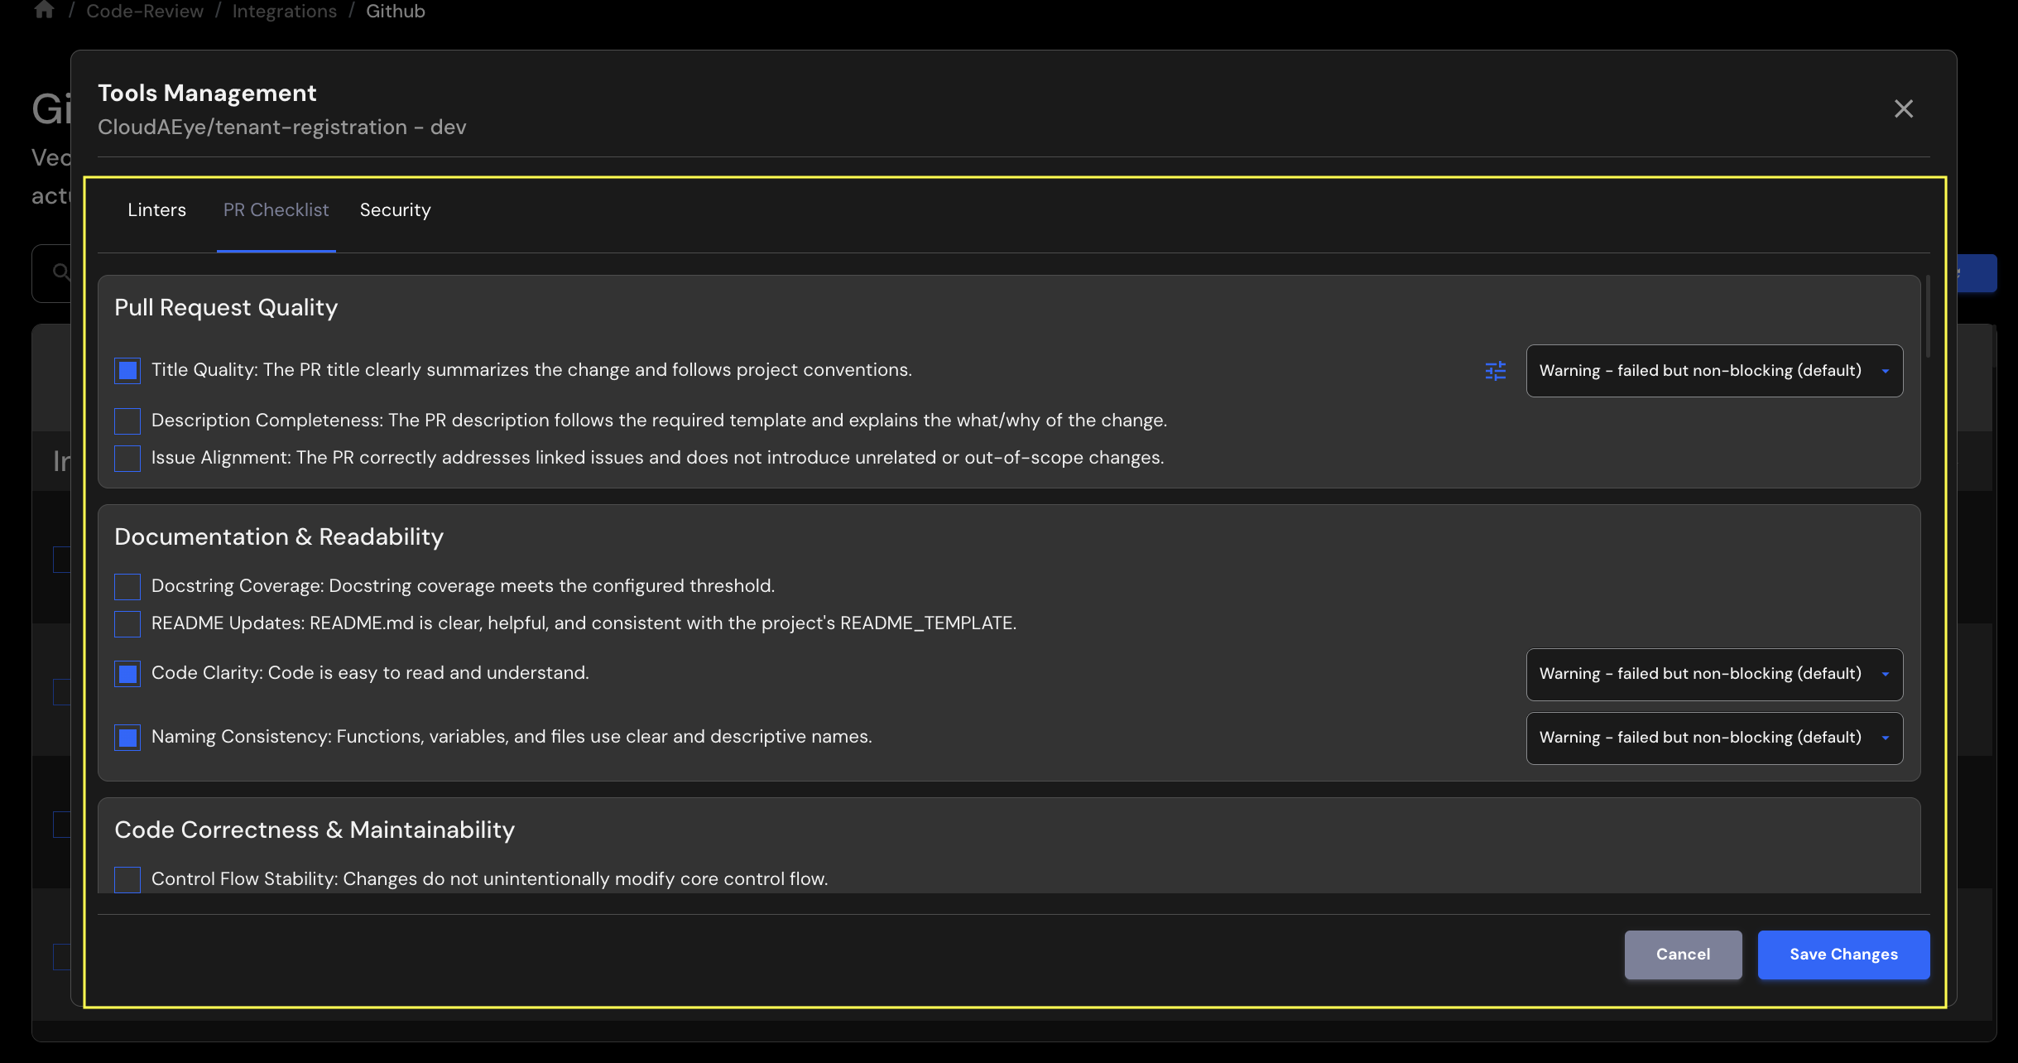Click the Save Changes button
This screenshot has height=1063, width=2018.
(x=1843, y=955)
